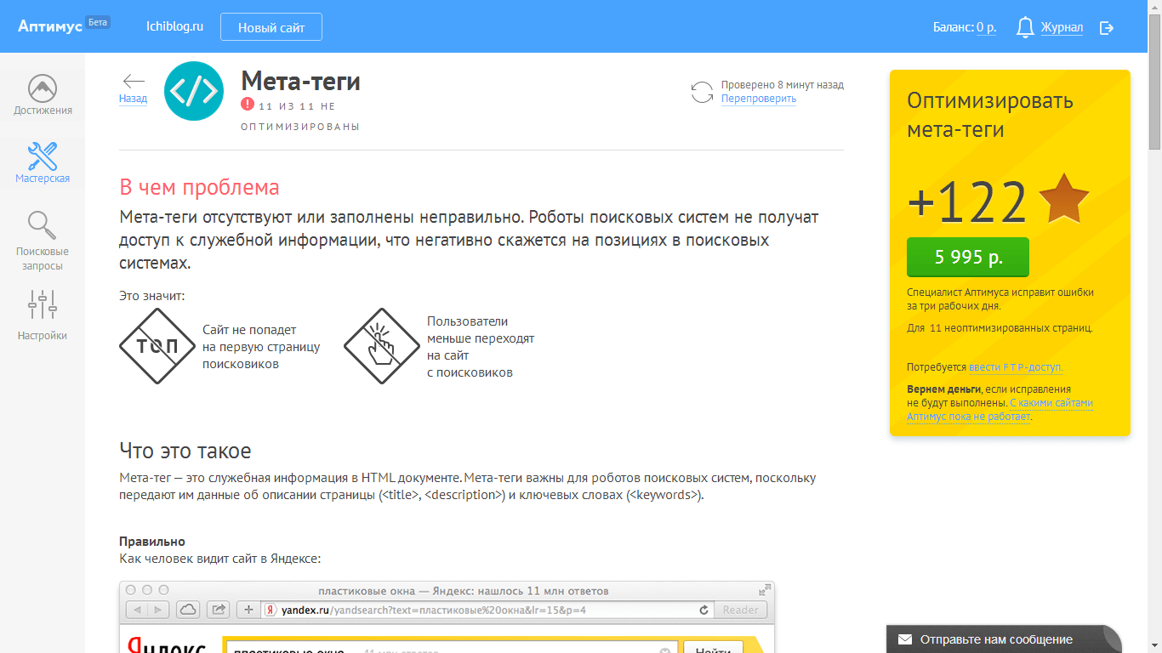This screenshot has width=1162, height=653.
Task: Click the bold Правильно label
Action: pyautogui.click(x=152, y=542)
